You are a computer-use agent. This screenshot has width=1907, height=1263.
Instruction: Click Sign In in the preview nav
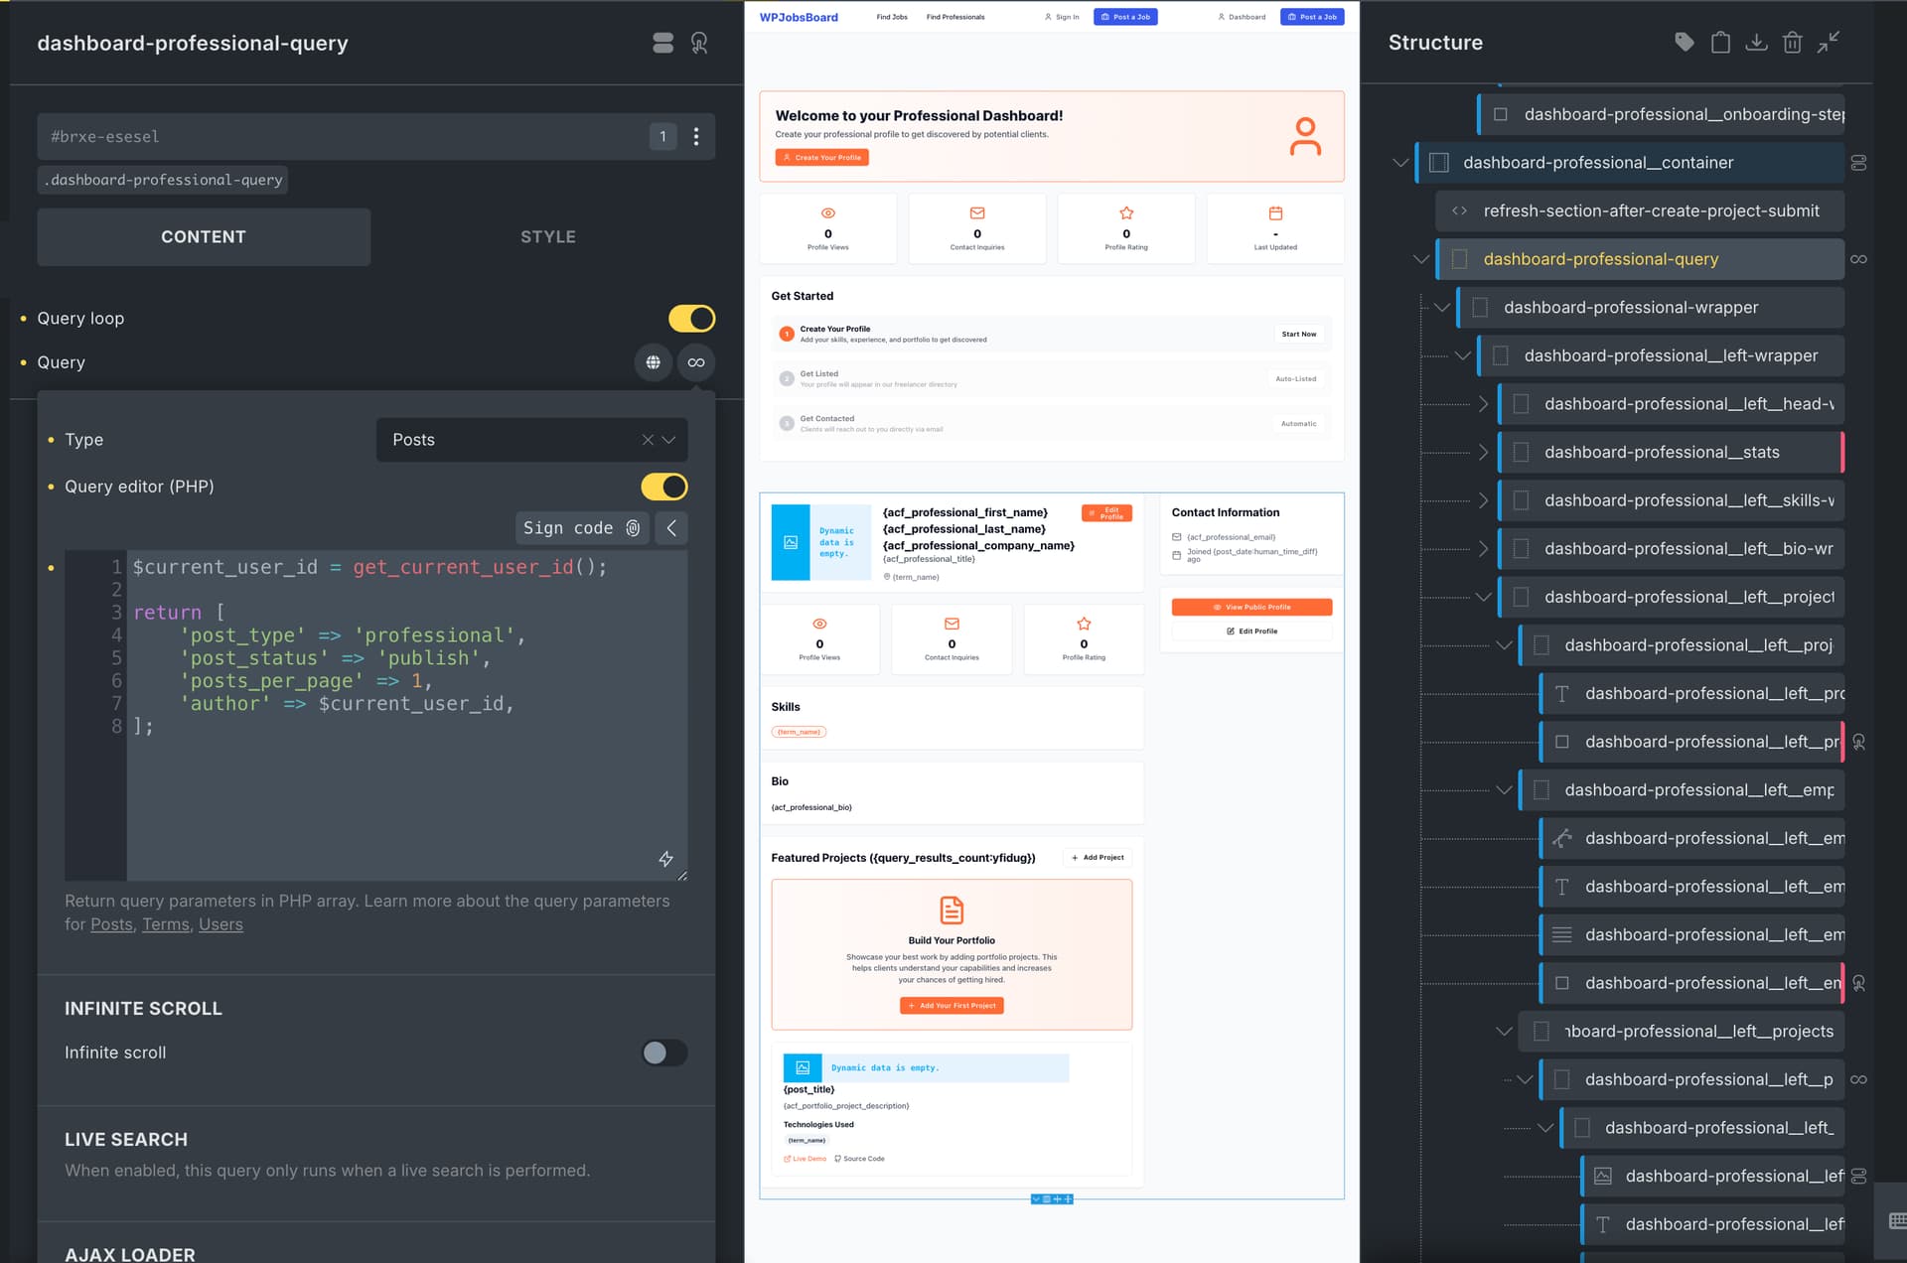[x=1062, y=17]
